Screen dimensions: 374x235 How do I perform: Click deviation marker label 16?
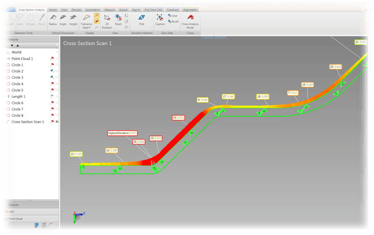click(x=178, y=117)
